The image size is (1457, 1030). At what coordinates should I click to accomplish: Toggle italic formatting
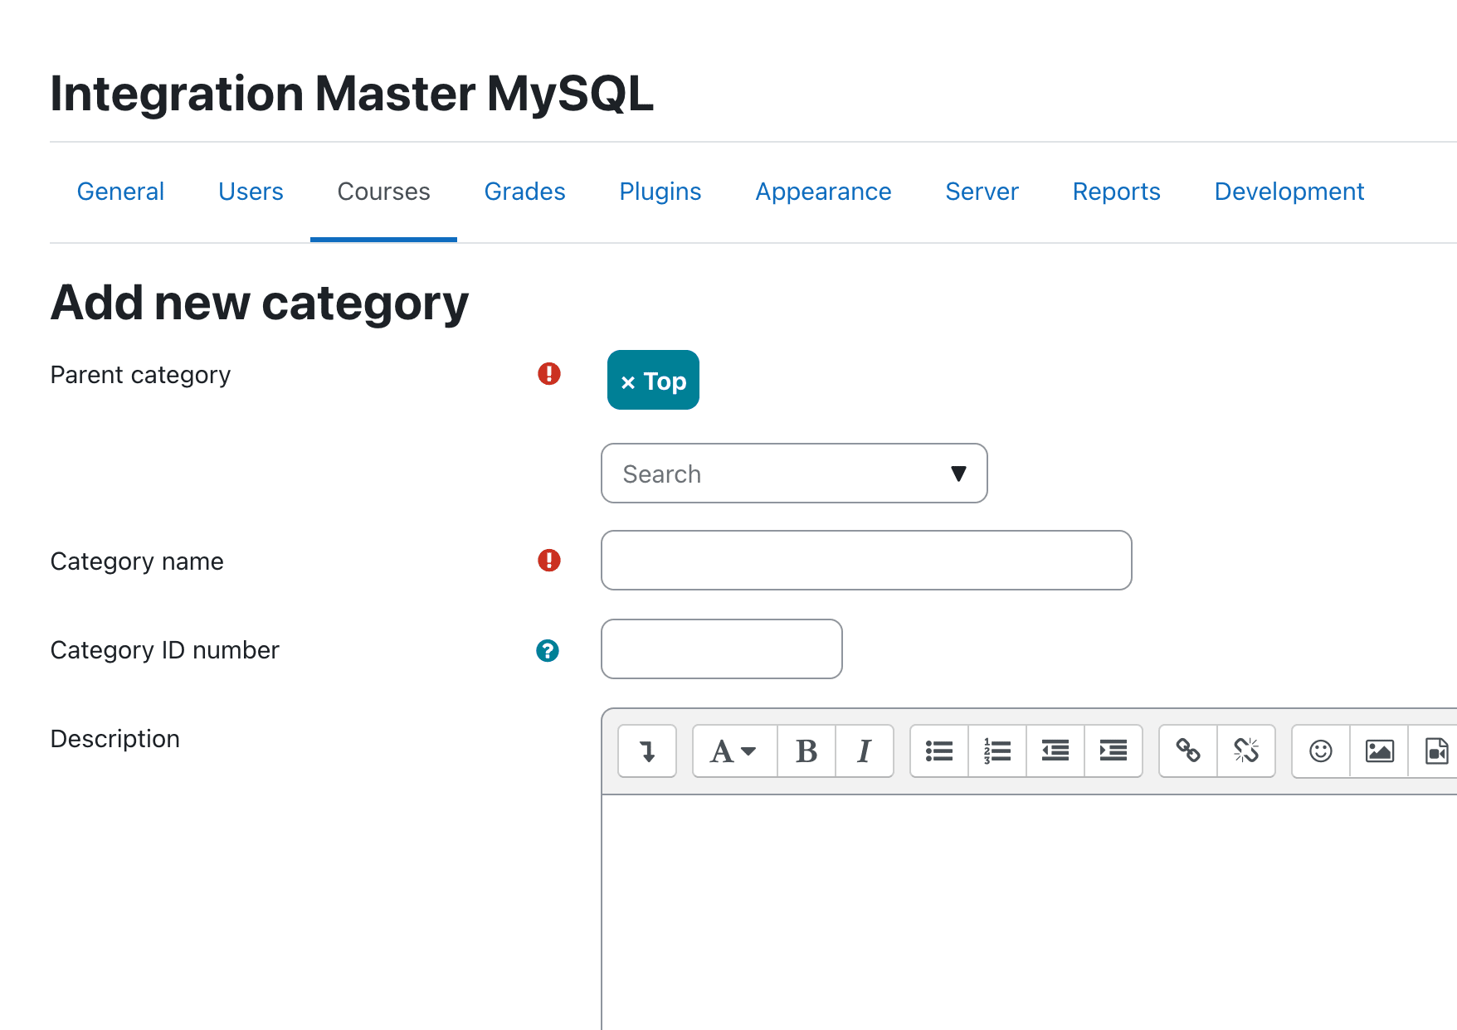865,751
